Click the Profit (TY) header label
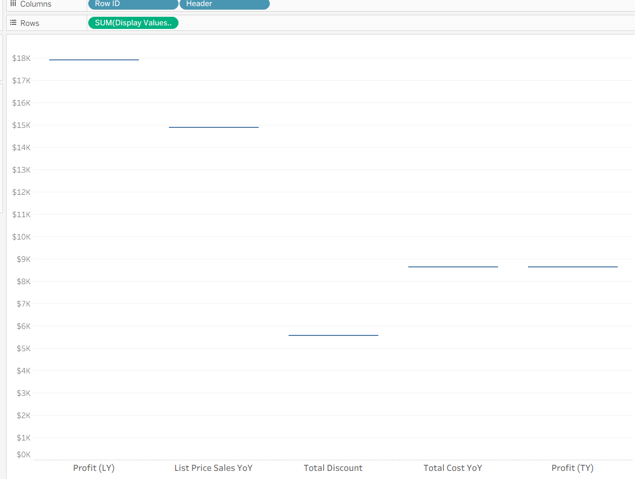Image resolution: width=635 pixels, height=479 pixels. [573, 468]
